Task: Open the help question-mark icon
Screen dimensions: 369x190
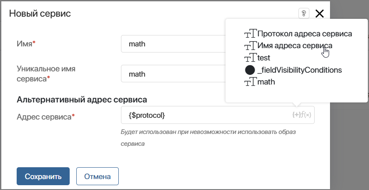Action: [304, 14]
